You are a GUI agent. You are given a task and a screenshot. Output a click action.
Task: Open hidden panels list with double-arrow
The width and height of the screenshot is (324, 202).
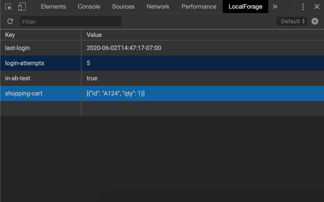click(x=275, y=7)
